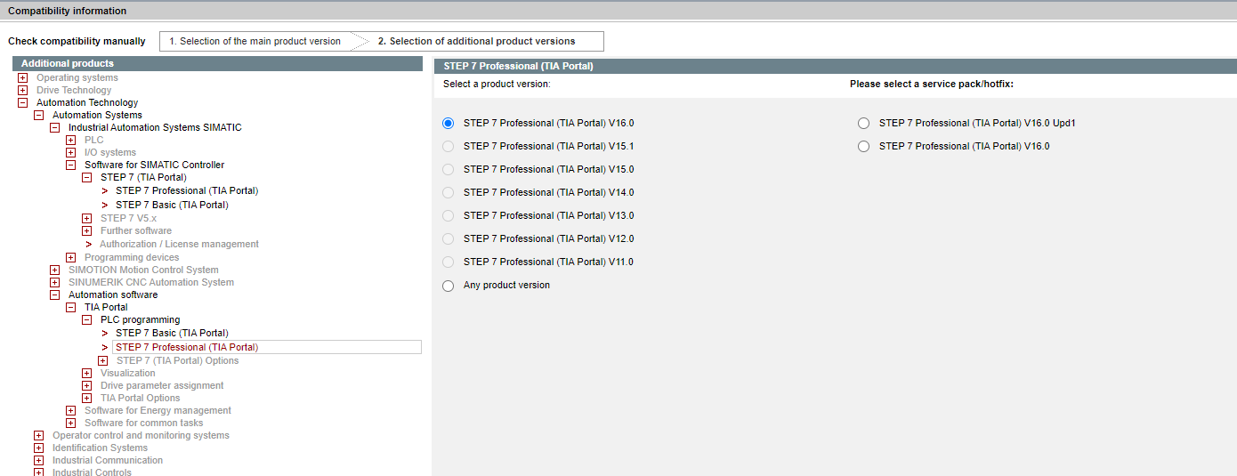Collapse the Industrial Automation Systems SIMATIC node
The width and height of the screenshot is (1237, 476).
[x=55, y=128]
